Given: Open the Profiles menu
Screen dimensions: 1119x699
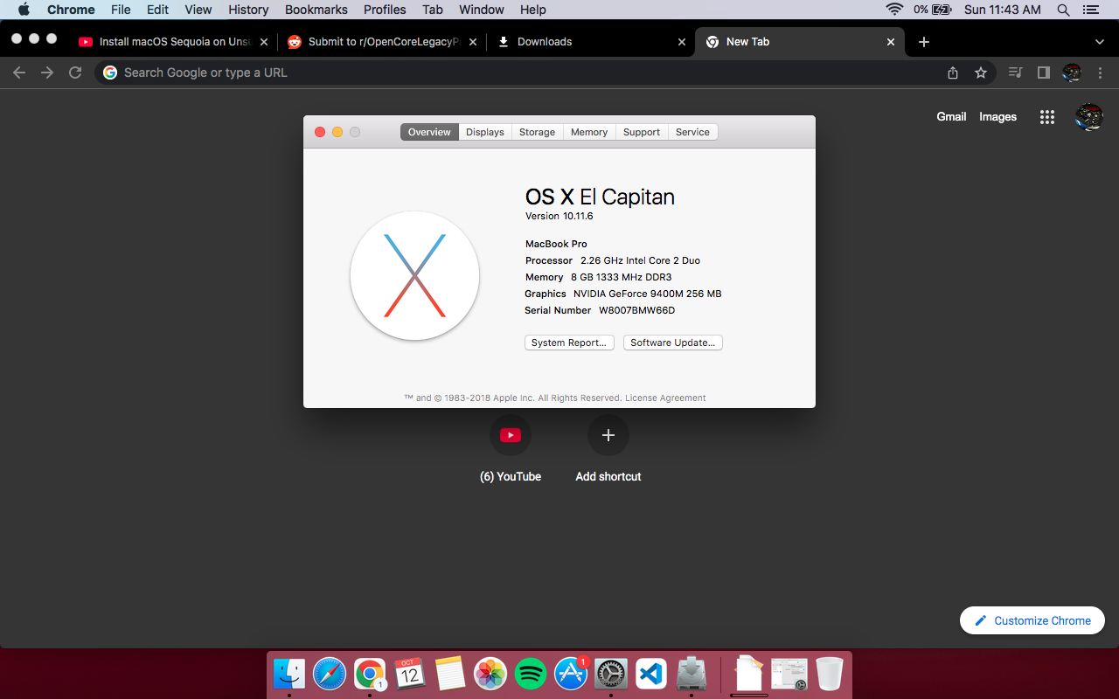Looking at the screenshot, I should click(x=385, y=10).
